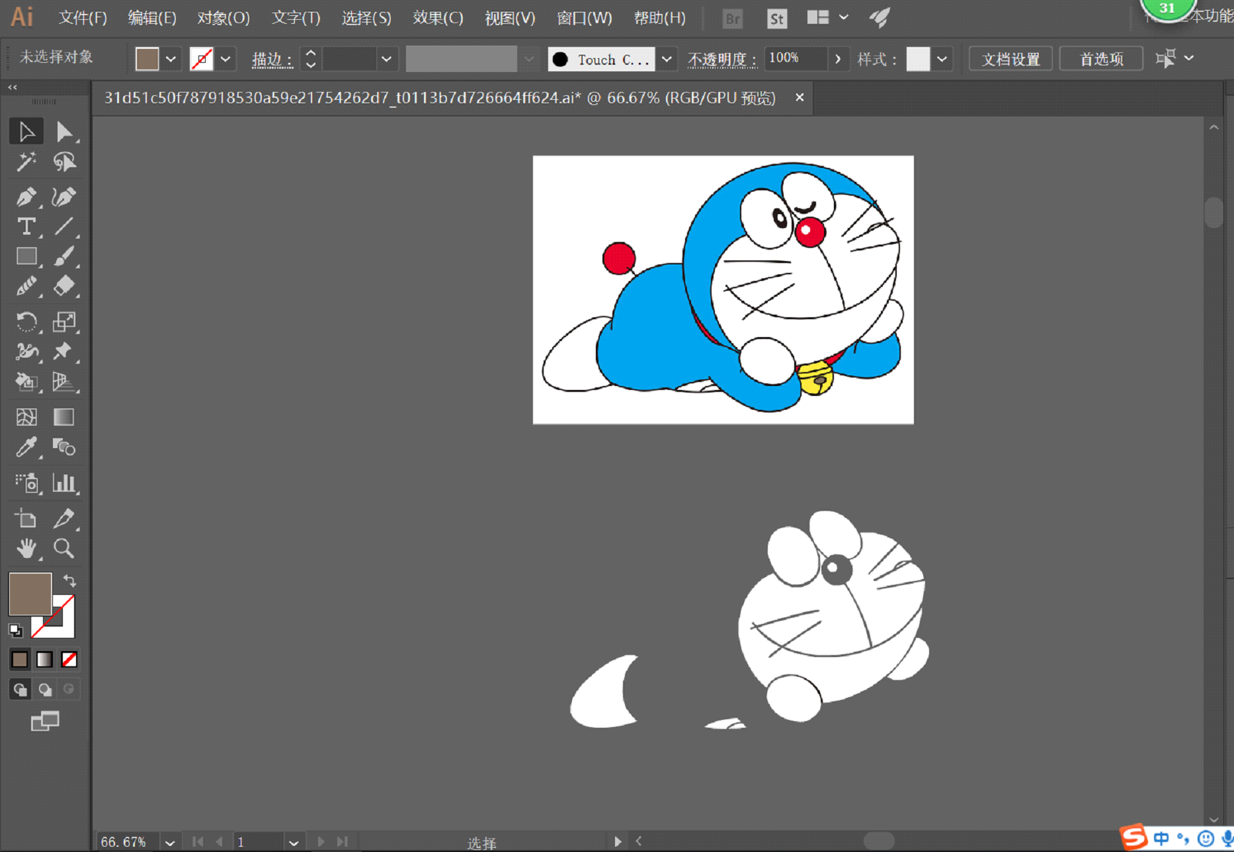This screenshot has height=852, width=1234.
Task: Select the Puppet Warp pin tool
Action: (x=64, y=352)
